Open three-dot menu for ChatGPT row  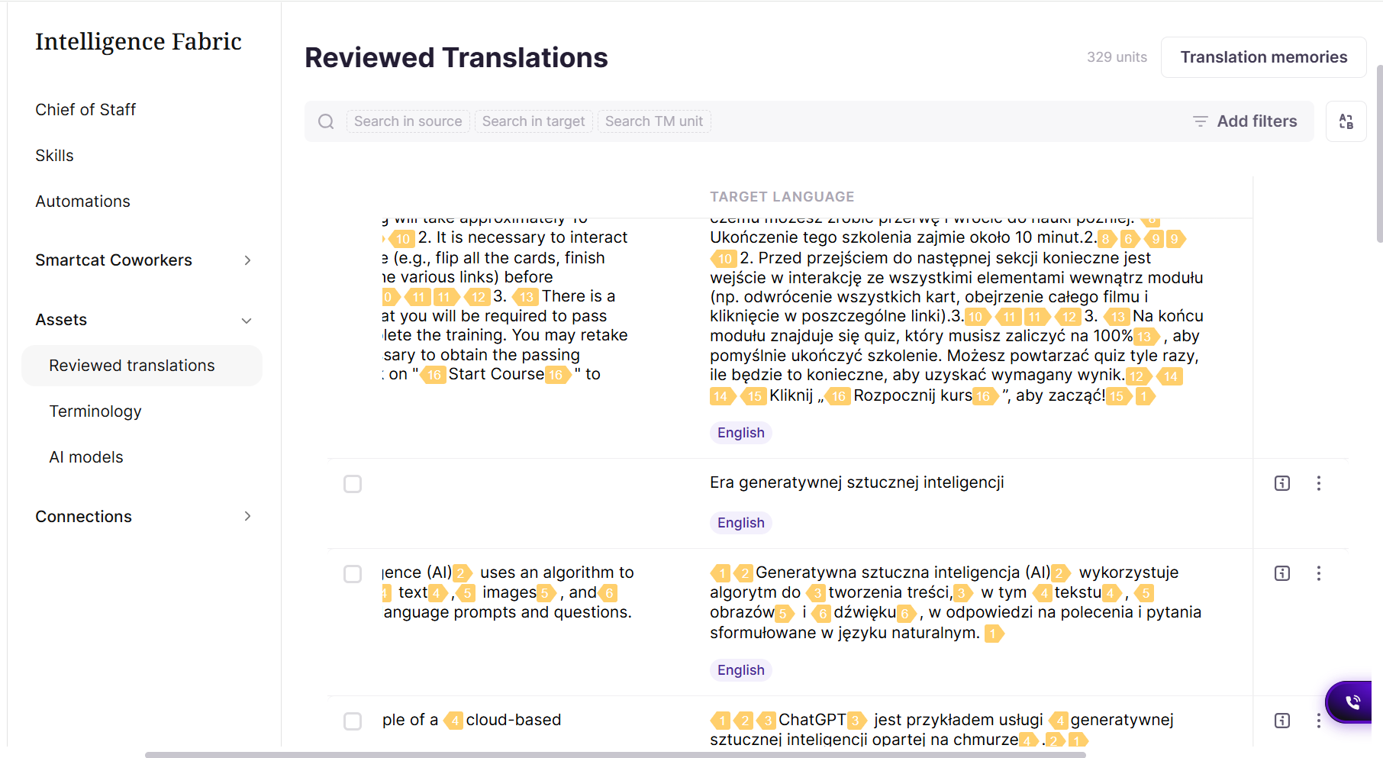pyautogui.click(x=1318, y=721)
